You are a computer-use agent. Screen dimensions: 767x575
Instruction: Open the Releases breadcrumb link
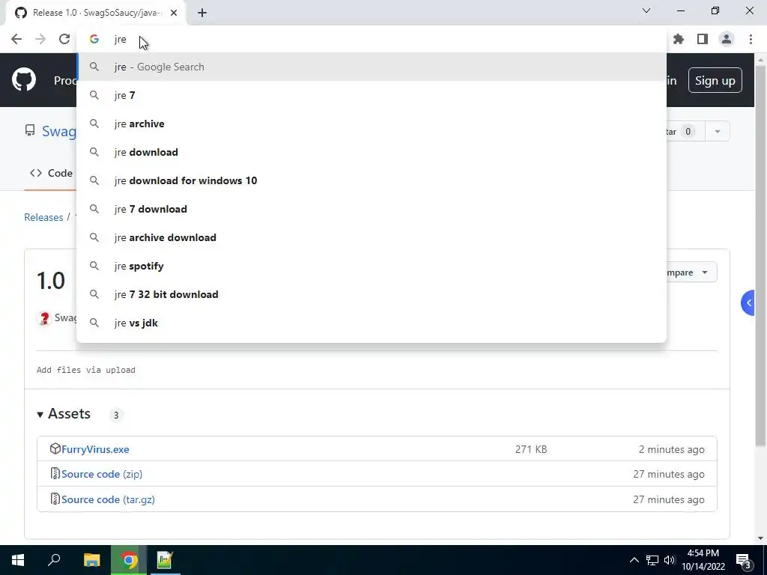[43, 217]
